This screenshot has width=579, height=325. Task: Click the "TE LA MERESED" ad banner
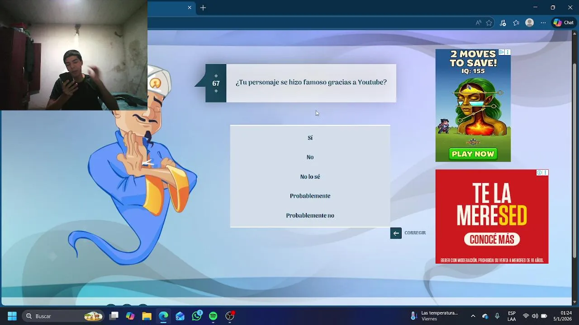[x=492, y=216]
